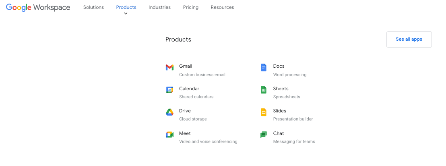Open the Resources menu

click(x=223, y=7)
